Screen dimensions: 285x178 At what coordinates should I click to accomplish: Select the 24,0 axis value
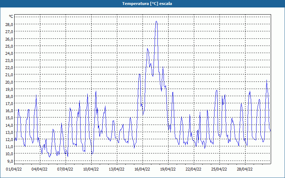(9, 53)
